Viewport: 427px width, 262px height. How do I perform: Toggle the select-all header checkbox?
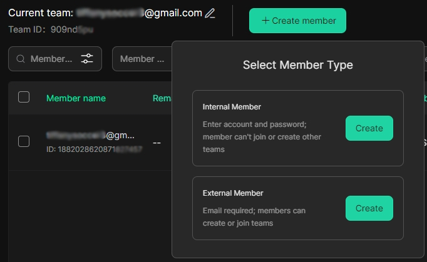24,97
